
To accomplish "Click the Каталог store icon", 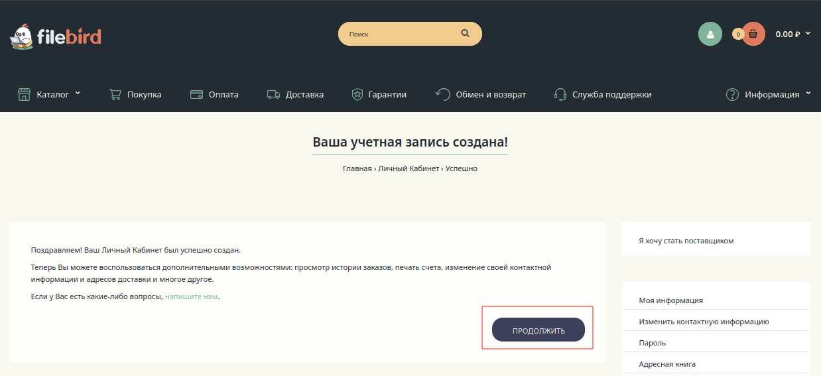I will click(x=25, y=94).
